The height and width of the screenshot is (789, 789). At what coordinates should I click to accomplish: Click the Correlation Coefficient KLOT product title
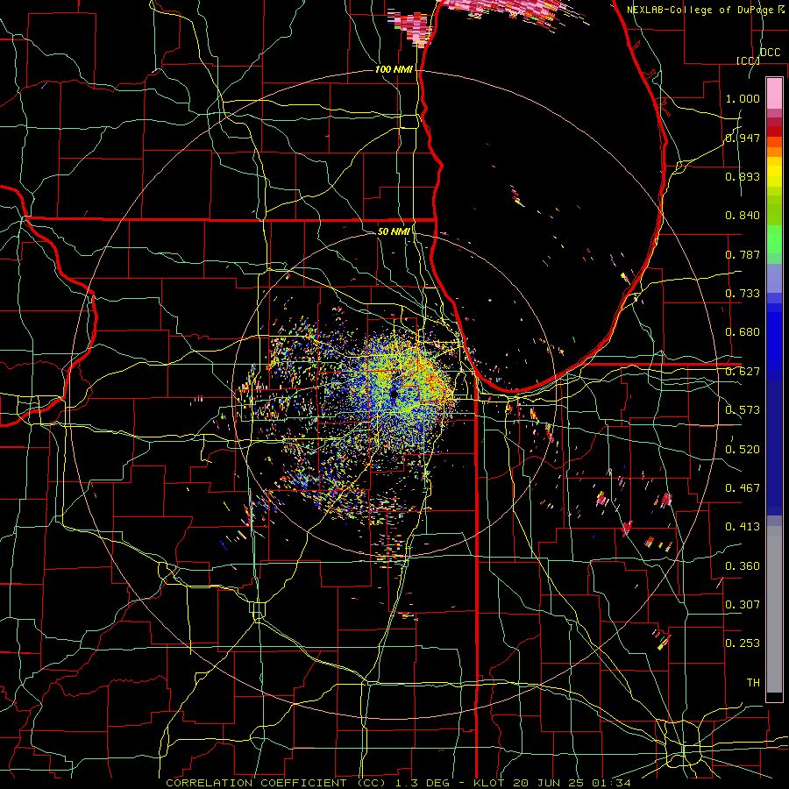point(398,783)
